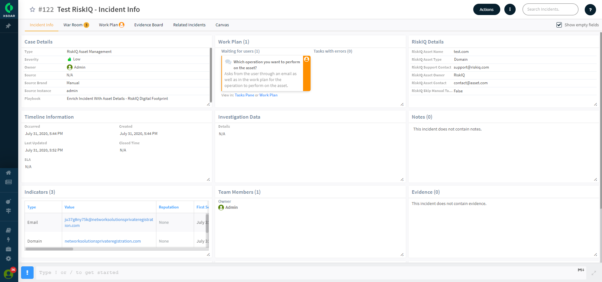
Task: Open Incidents bomb icon in sidebar
Action: tap(8, 202)
